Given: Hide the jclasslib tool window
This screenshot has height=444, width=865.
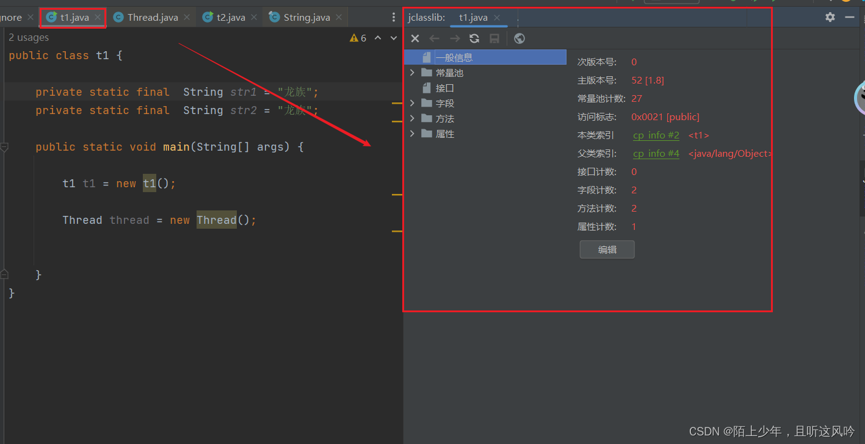Looking at the screenshot, I should click(x=850, y=17).
